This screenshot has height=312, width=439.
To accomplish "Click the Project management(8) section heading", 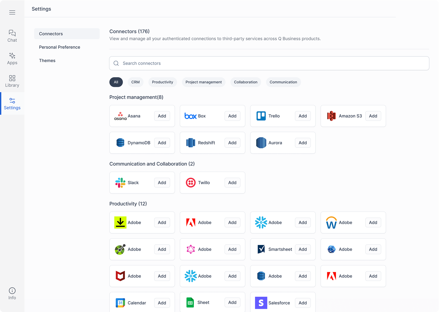I will (x=136, y=97).
